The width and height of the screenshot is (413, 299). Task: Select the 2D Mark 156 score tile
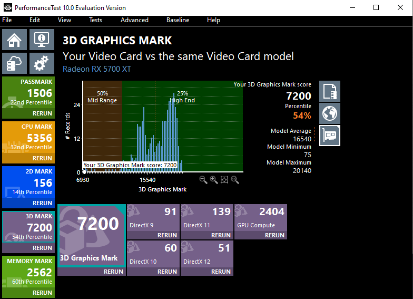28,182
